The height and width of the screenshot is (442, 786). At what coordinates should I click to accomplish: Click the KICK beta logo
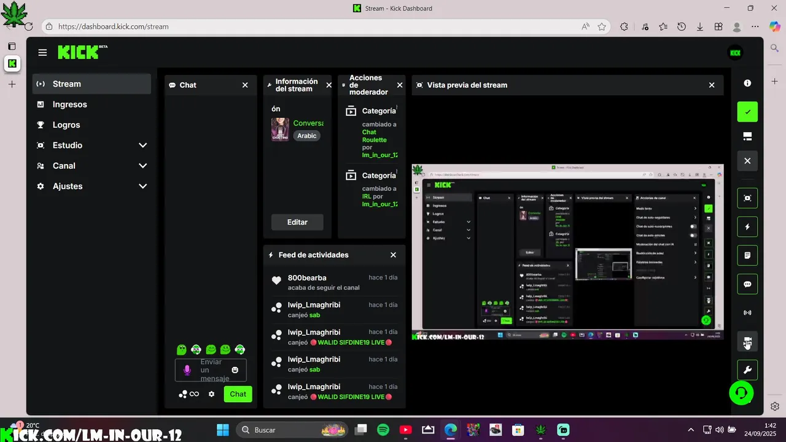(82, 52)
